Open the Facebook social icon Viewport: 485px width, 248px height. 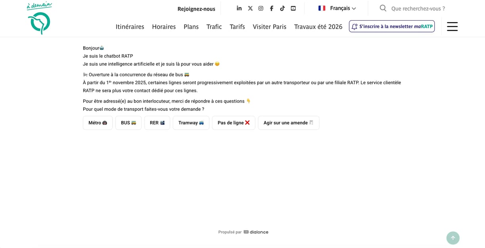[x=271, y=8]
